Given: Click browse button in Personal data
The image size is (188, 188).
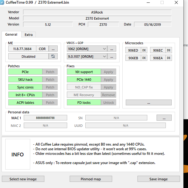Looking at the screenshot, I should [x=164, y=118].
